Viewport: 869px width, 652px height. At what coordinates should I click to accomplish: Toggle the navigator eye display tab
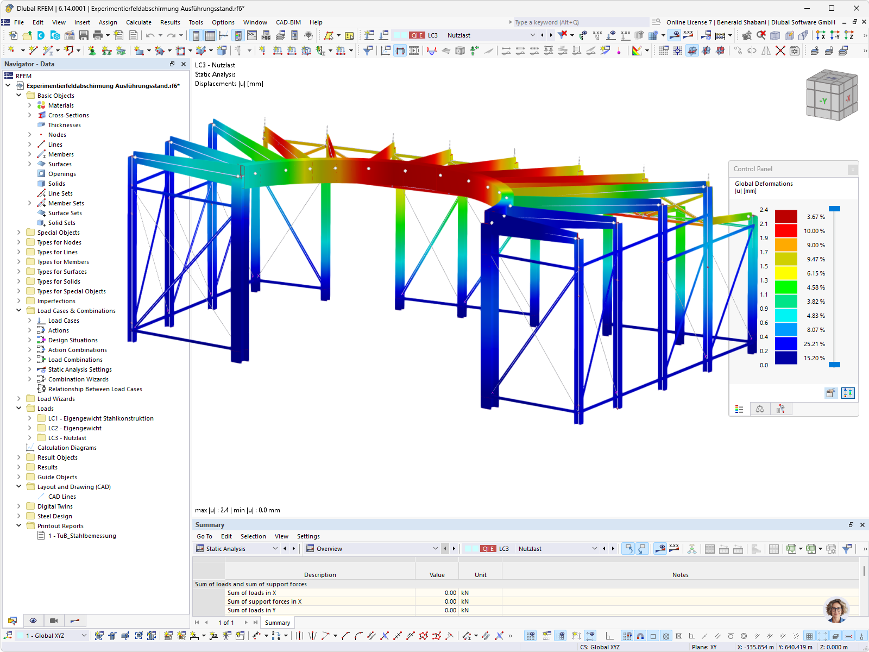(x=33, y=620)
